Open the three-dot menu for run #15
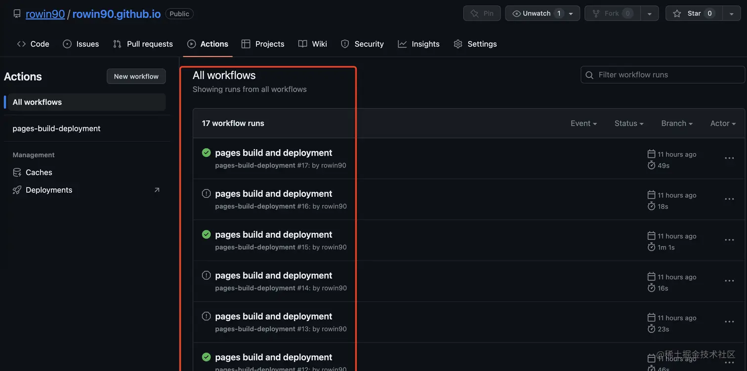 coord(729,240)
